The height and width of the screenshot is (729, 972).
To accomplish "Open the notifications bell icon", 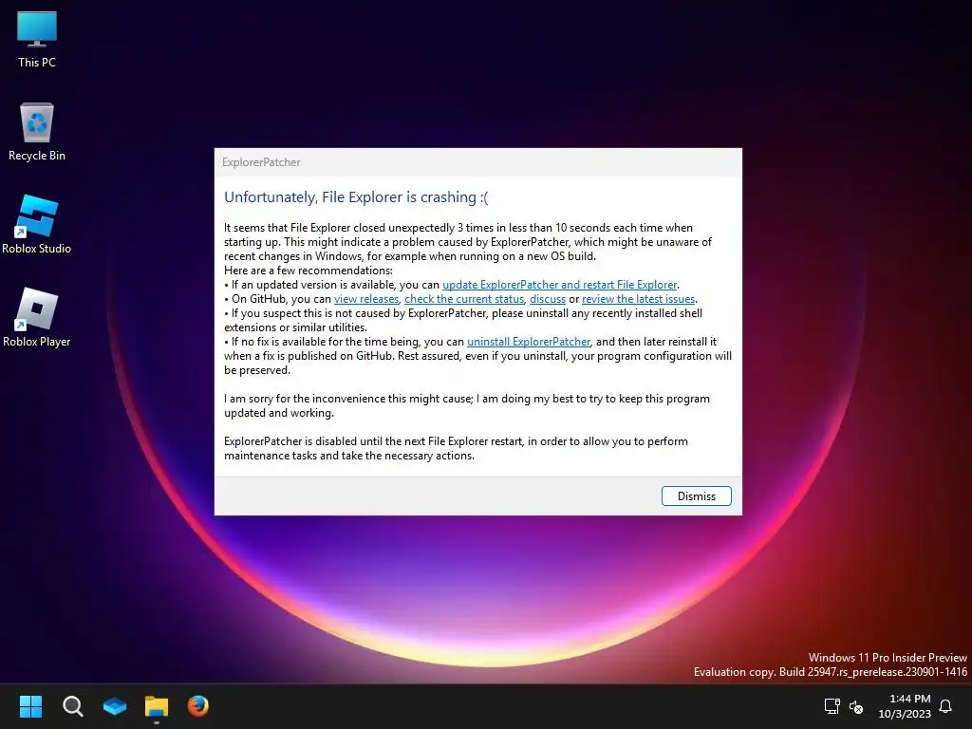I will pos(945,706).
